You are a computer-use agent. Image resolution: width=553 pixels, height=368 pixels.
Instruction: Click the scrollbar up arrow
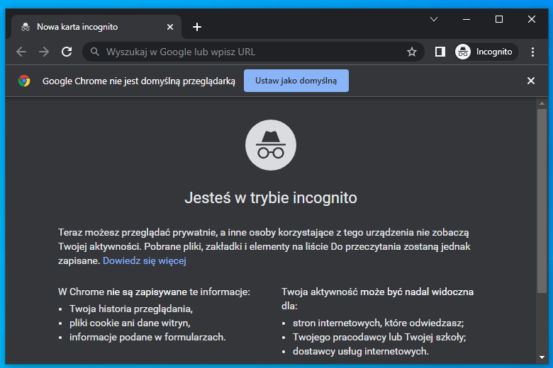542,103
